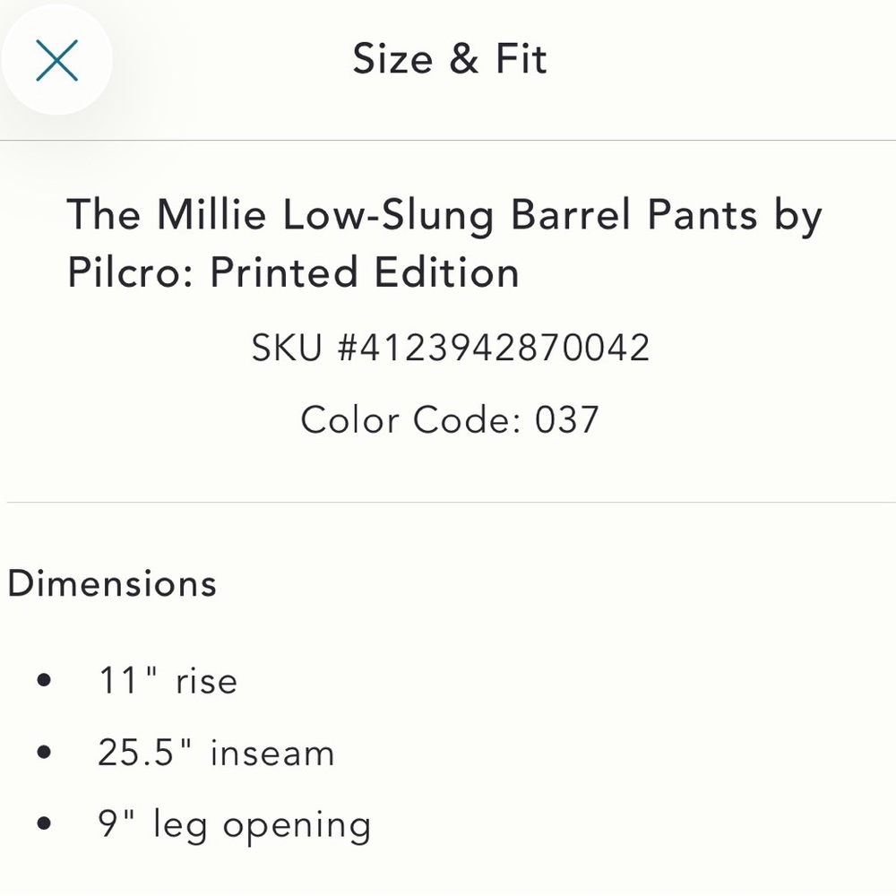Click the Dimensions section heading
Viewport: 896px width, 896px height.
111,583
